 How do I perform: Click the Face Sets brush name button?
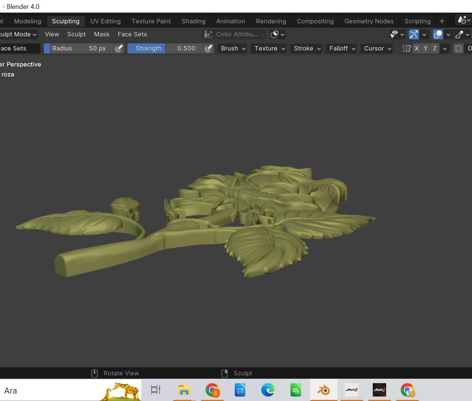20,48
